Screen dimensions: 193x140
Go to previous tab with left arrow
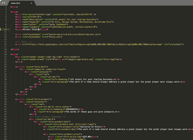[x=3, y=3]
